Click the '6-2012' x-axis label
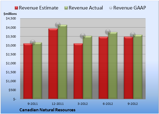Viewport: 159px width, 114px height. (108, 104)
